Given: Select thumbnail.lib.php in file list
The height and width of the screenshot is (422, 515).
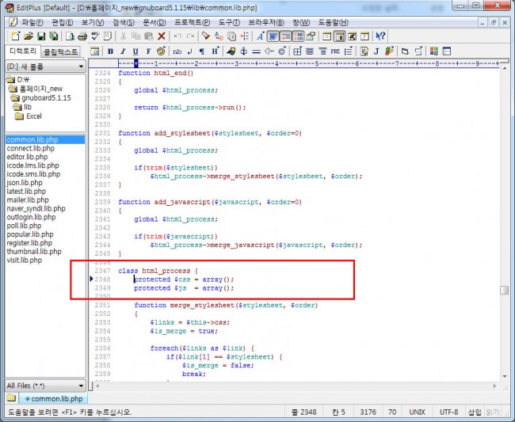Looking at the screenshot, I should [34, 252].
